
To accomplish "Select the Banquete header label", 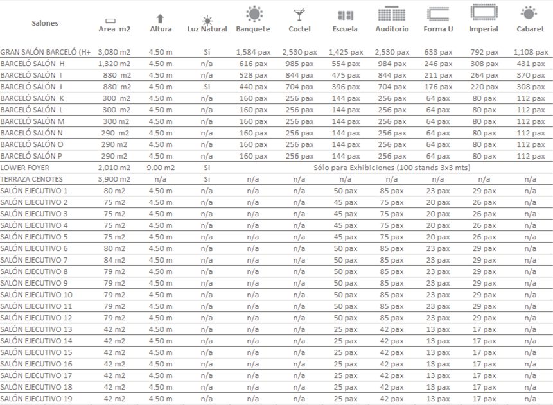I will [x=253, y=29].
